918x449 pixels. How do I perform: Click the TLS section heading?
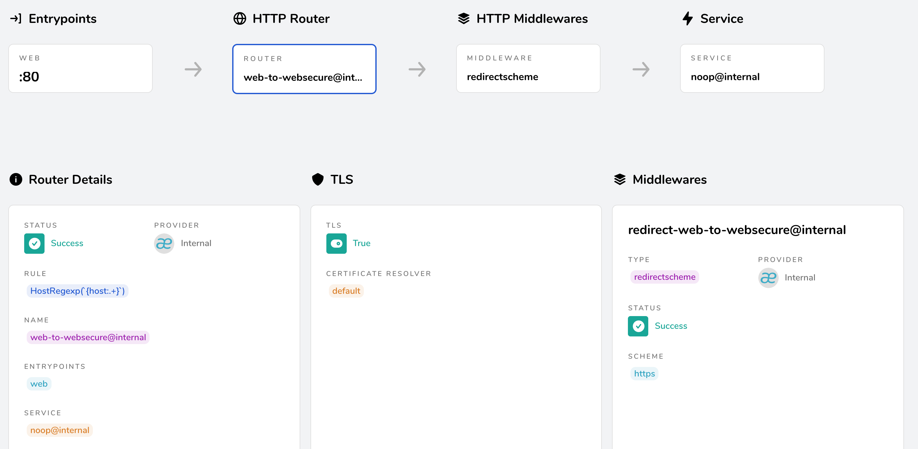coord(341,179)
